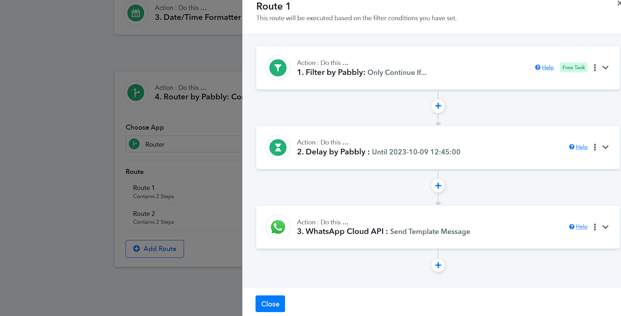Expand the Filter by Pabbly step chevron
Screen dimensions: 621x316
[x=605, y=67]
